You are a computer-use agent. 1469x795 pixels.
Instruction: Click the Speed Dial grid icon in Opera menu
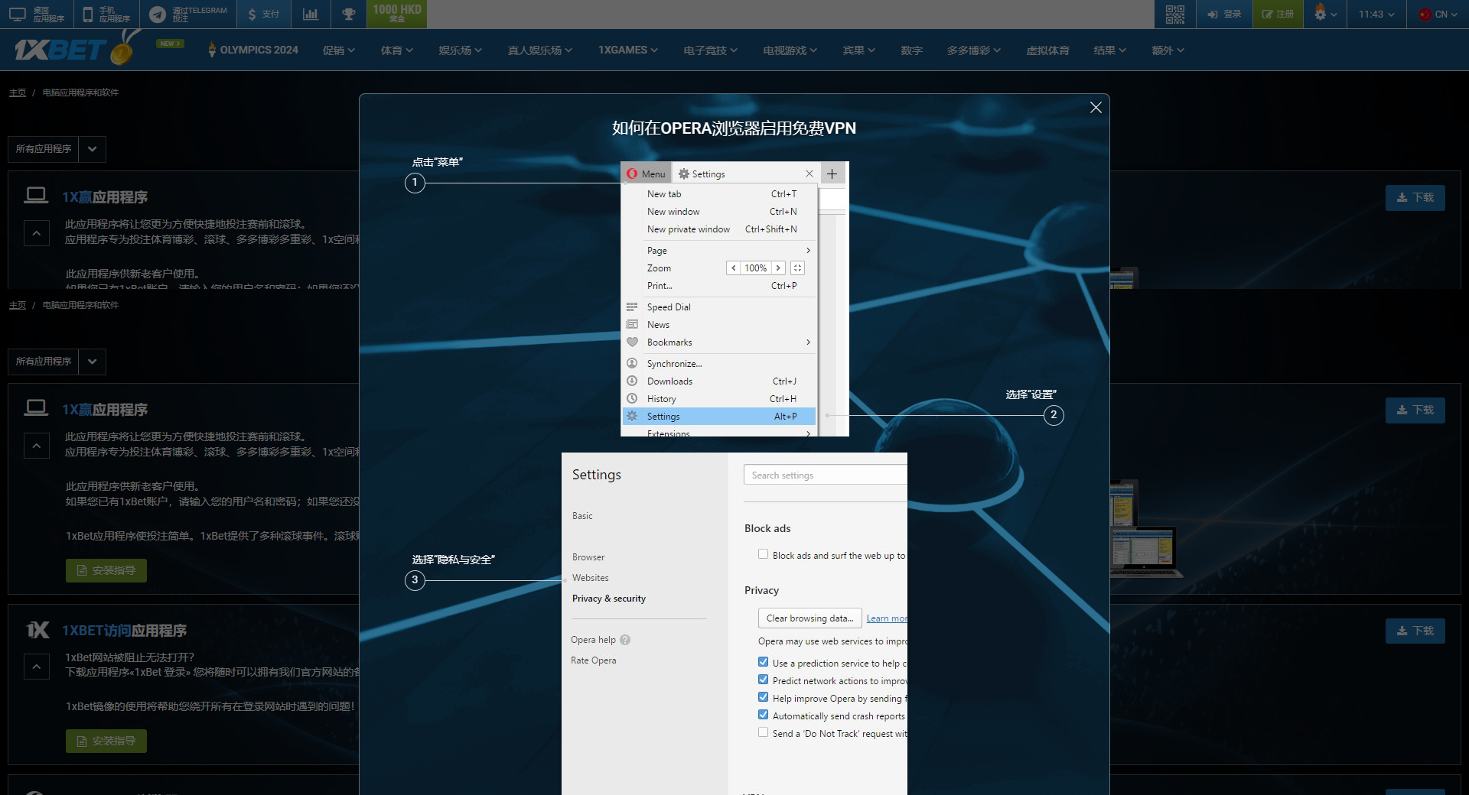[x=632, y=307]
